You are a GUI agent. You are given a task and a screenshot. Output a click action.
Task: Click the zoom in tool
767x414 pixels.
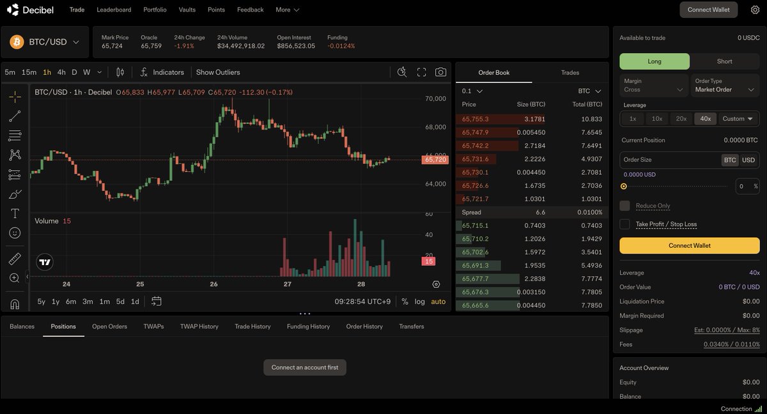(15, 278)
